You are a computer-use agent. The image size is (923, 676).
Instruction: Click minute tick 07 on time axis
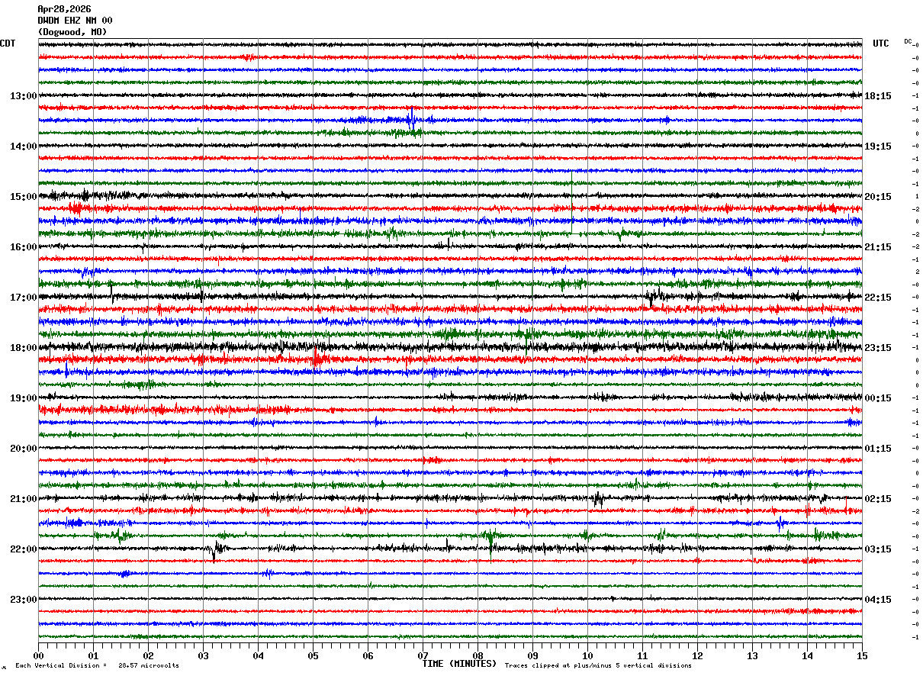pos(423,655)
